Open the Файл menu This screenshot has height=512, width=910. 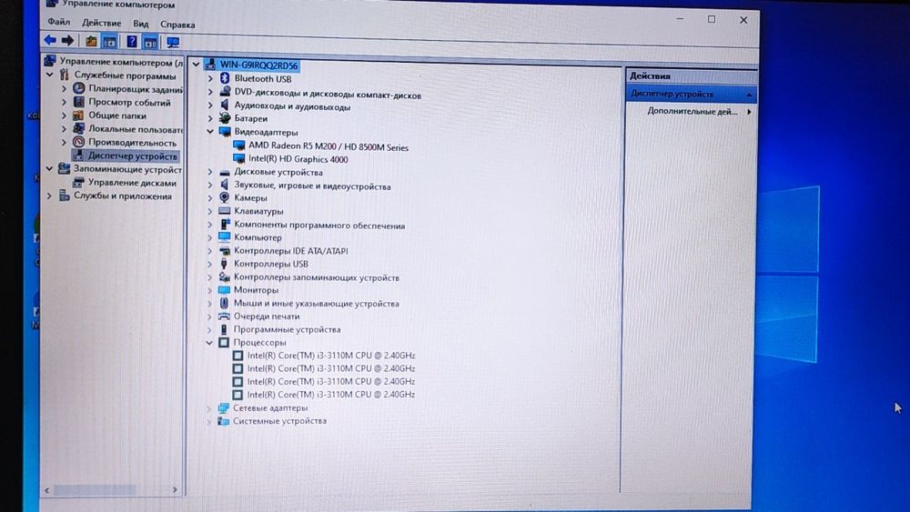click(58, 22)
